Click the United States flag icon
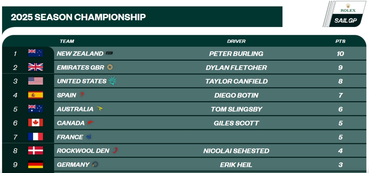Viewport: 369px width, 173px height. click(36, 81)
